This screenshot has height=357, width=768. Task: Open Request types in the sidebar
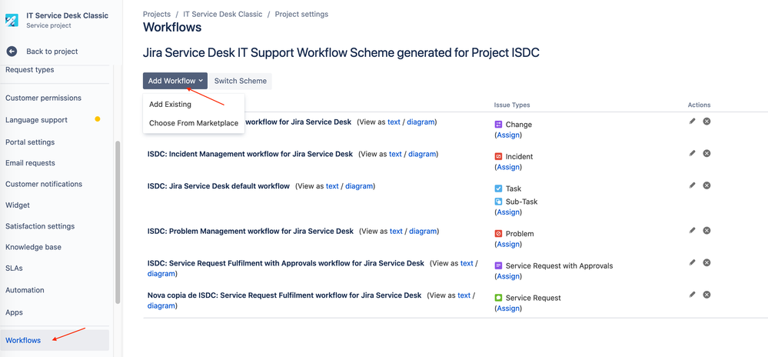[30, 70]
